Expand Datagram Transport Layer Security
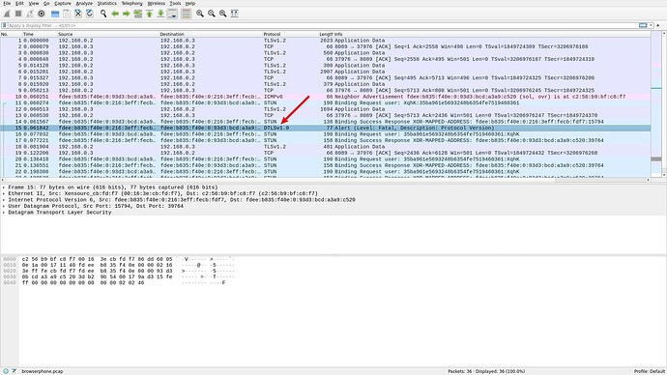Image resolution: width=667 pixels, height=375 pixels. coord(4,213)
